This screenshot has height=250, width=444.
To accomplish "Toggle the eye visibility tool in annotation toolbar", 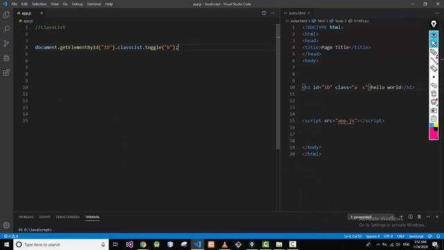I will click(x=434, y=35).
